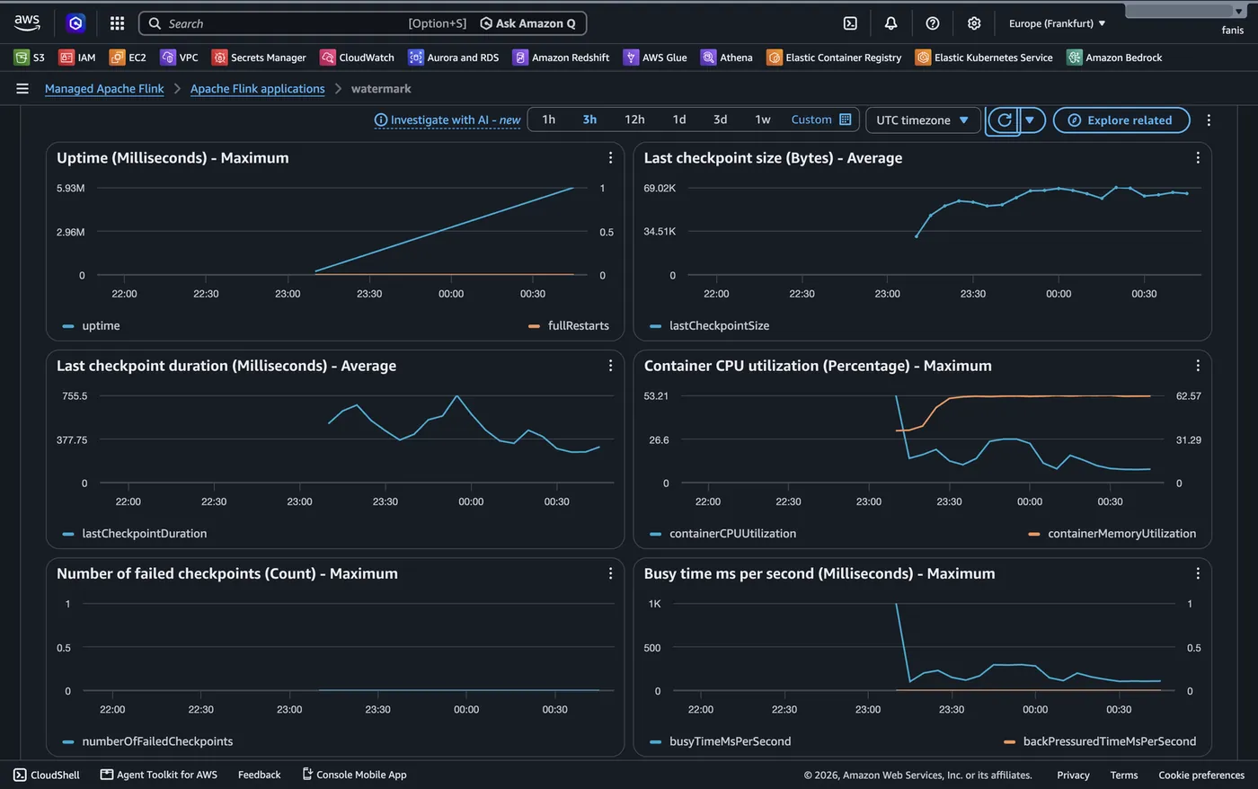The height and width of the screenshot is (789, 1258).
Task: Open Console Mobile App link
Action: point(354,775)
